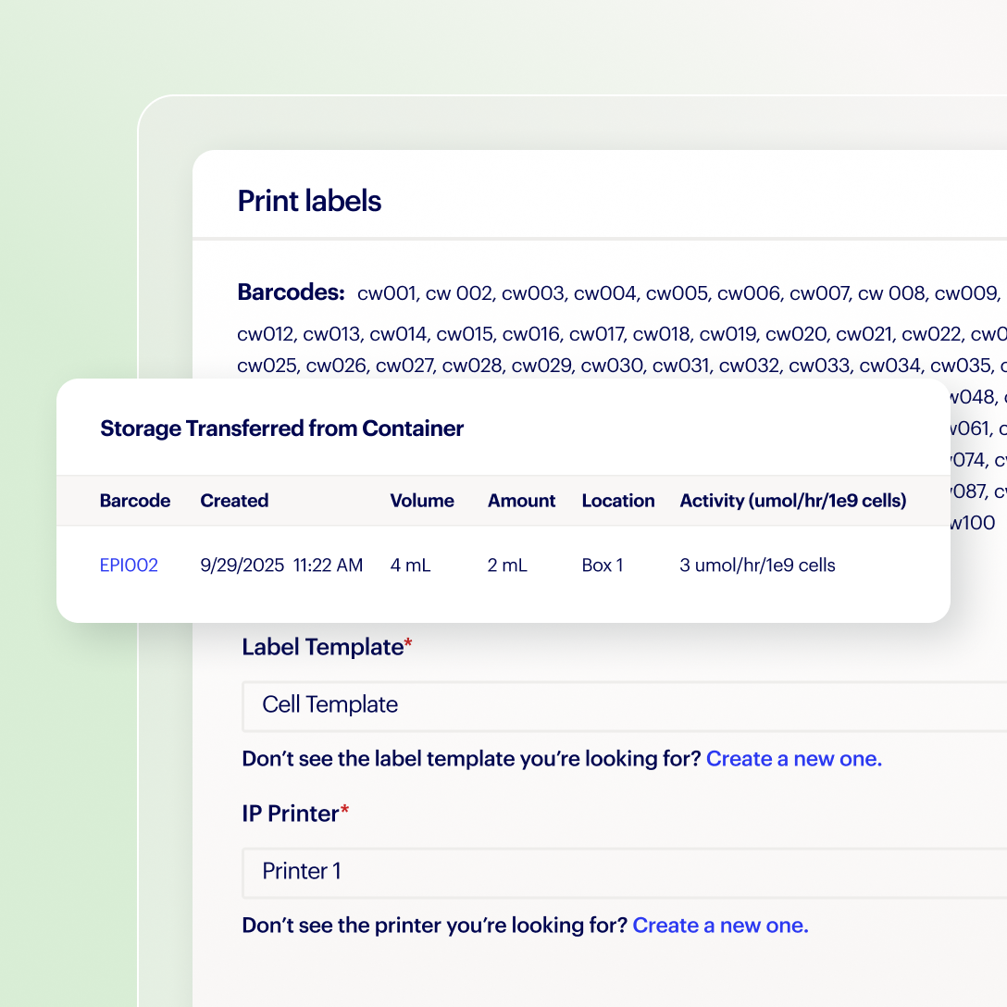Sort by the Created column header

pos(233,501)
